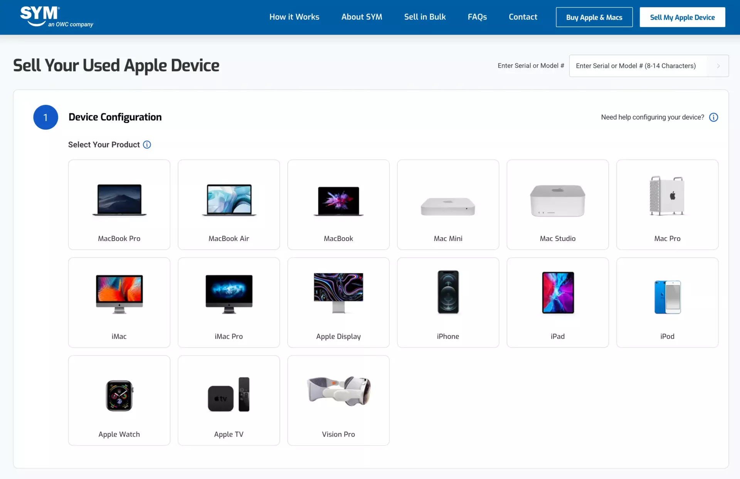Click the iPhone label text

(448, 336)
